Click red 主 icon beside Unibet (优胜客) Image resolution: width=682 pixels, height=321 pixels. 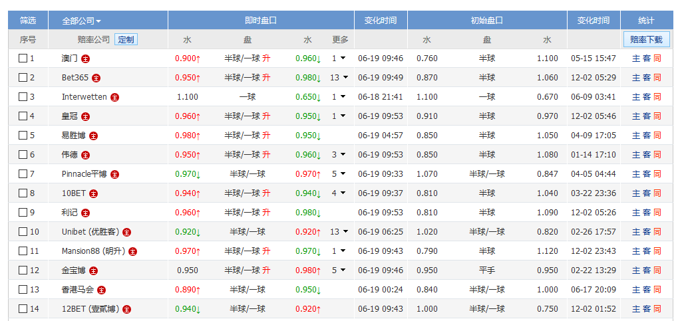pos(126,233)
